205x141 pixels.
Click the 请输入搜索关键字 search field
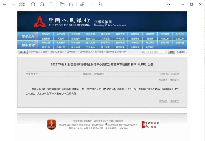(153, 52)
